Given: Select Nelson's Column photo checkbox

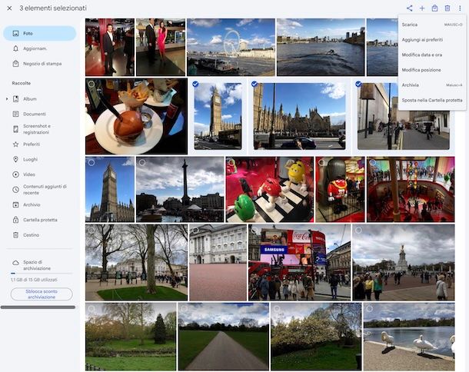Looking at the screenshot, I should pyautogui.click(x=142, y=162).
